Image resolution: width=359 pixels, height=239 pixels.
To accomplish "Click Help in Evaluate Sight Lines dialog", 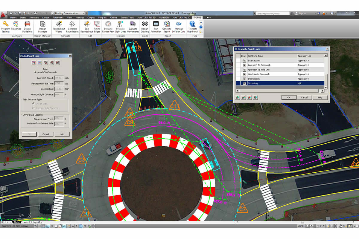I will 320,97.
